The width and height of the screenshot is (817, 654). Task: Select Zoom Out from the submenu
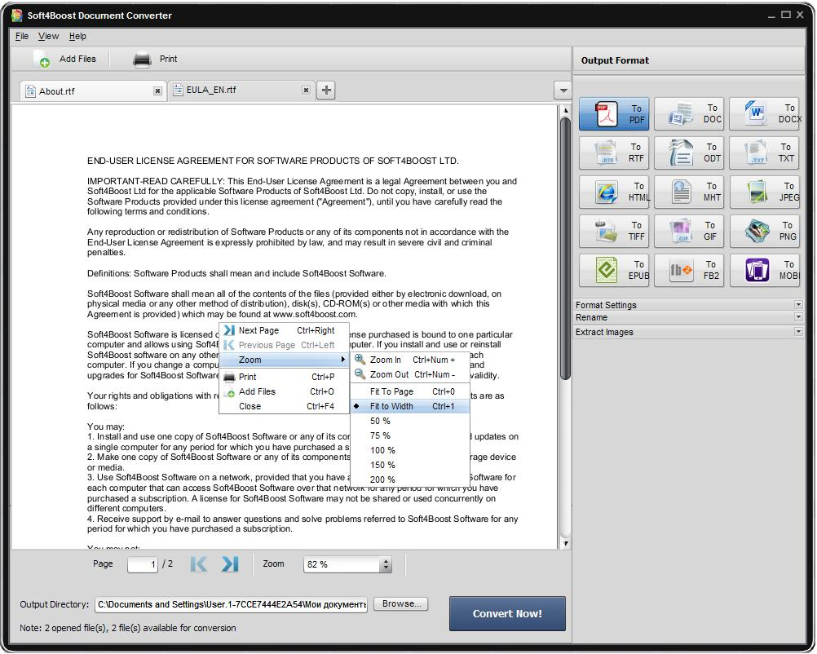point(410,374)
